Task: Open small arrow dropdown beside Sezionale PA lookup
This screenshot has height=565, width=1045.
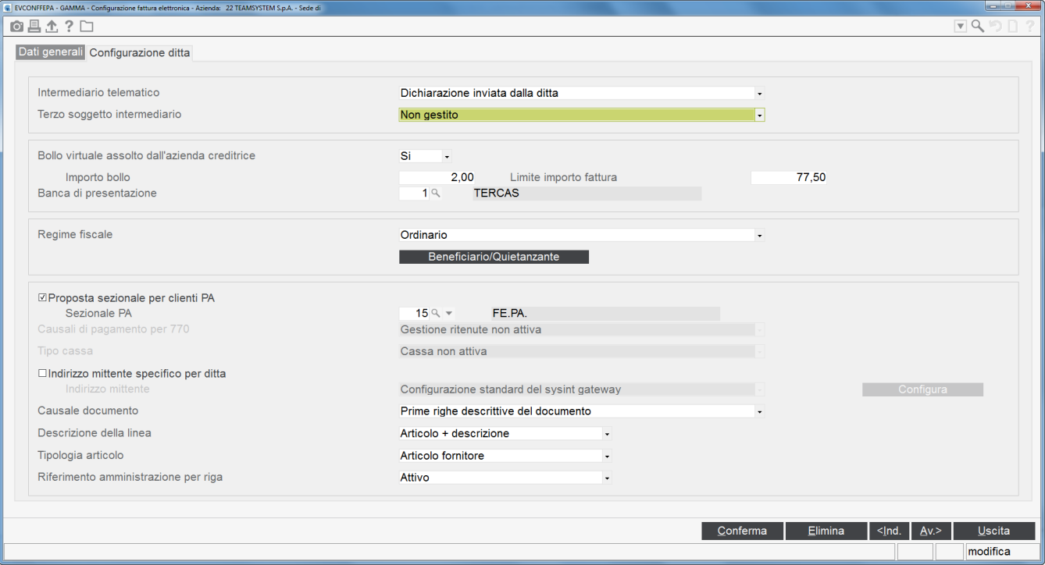Action: point(449,313)
